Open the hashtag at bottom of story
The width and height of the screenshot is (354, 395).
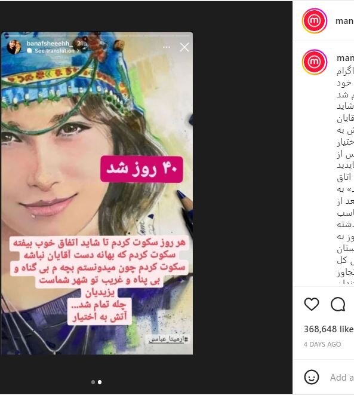(168, 339)
